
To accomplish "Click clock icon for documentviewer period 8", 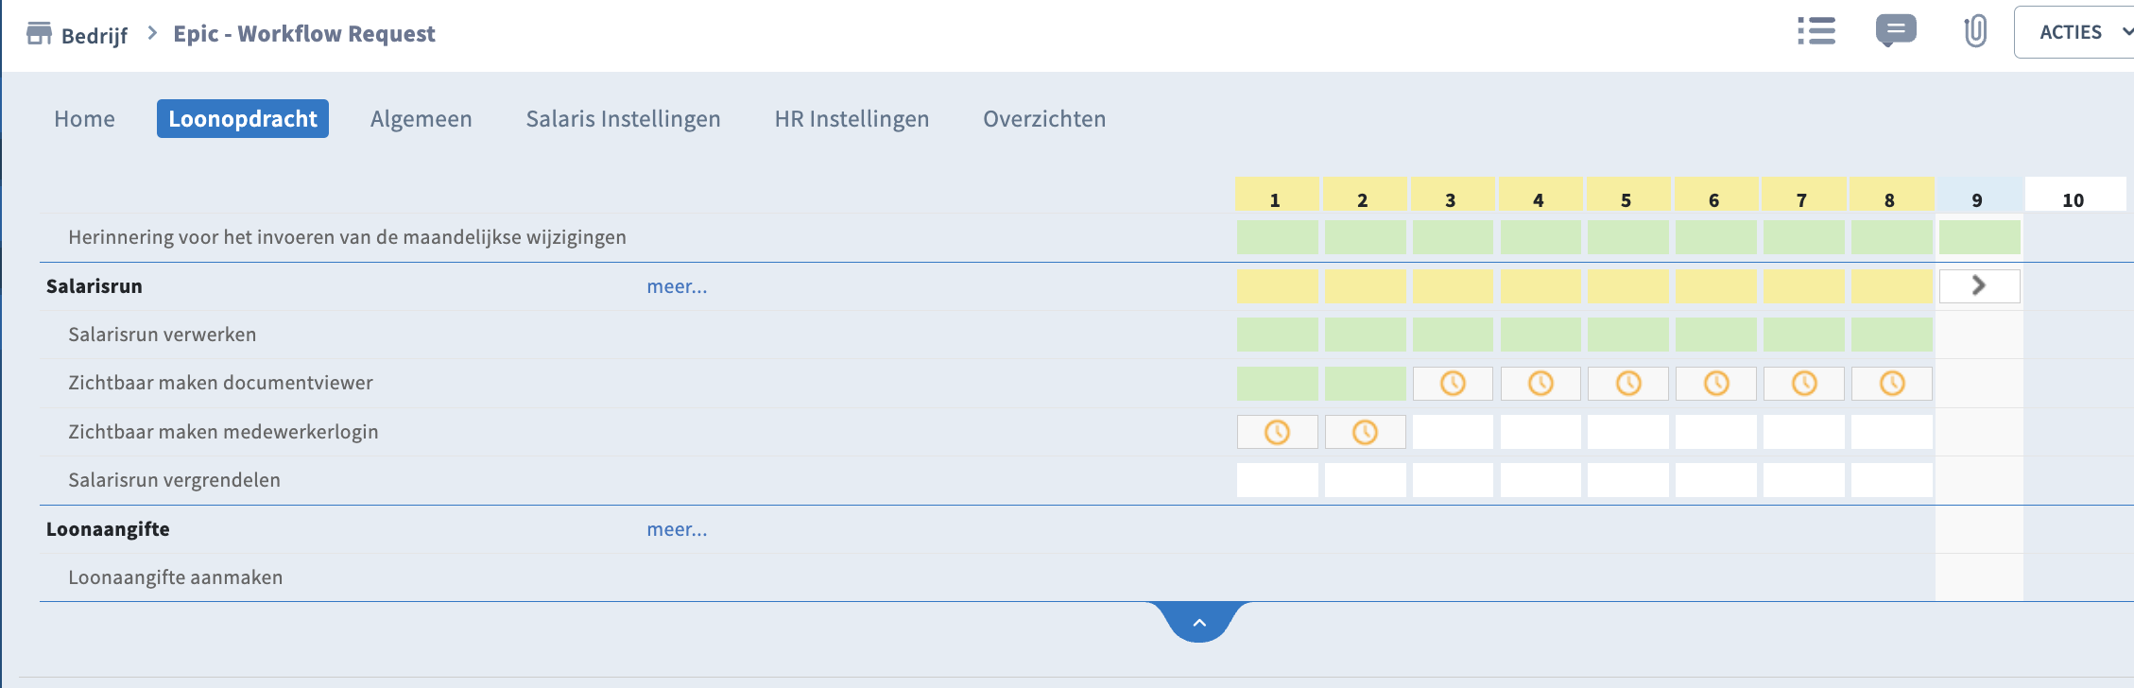I will point(1892,383).
